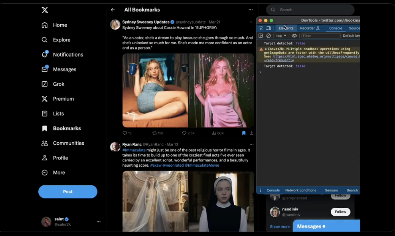
Task: Open Ryan Ranc profile name
Action: pos(132,144)
